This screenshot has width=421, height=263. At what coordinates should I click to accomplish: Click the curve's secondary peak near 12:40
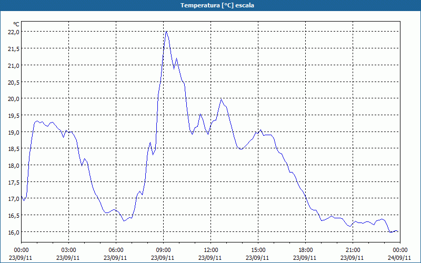coord(221,99)
